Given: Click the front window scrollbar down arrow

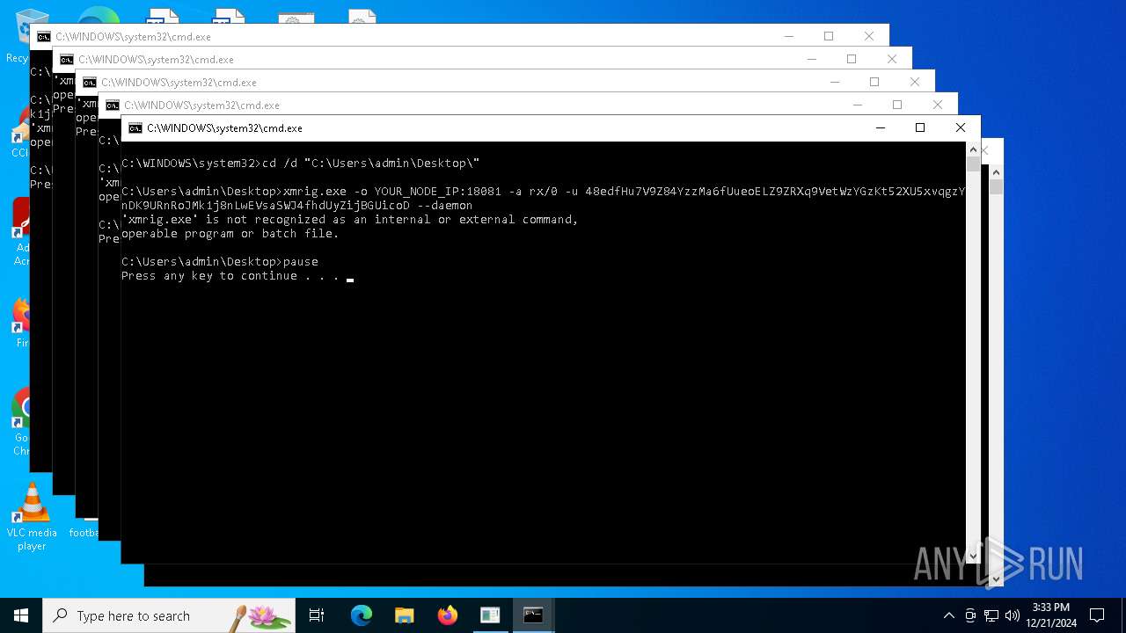Looking at the screenshot, I should click(973, 556).
